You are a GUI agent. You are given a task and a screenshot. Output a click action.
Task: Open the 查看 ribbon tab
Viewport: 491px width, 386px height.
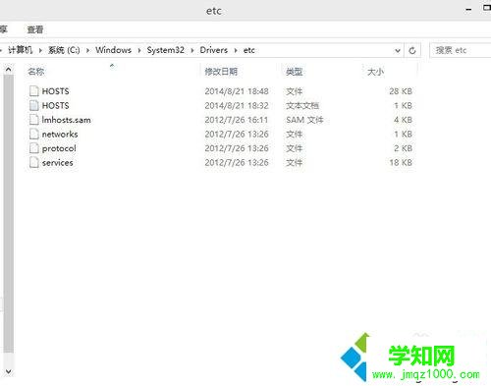coord(35,29)
